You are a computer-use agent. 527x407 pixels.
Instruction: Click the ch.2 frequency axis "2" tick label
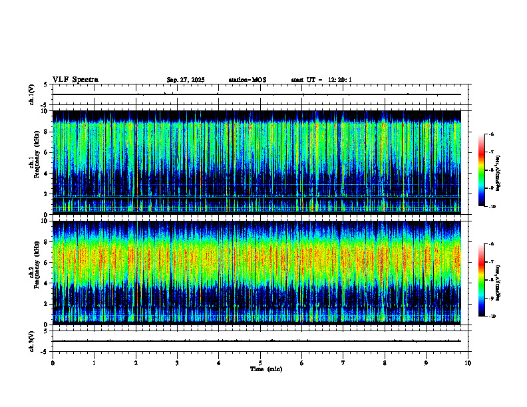pos(47,304)
